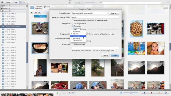The width and height of the screenshot is (171, 96).
Task: Collapse the Albums section
Action: (2, 6)
